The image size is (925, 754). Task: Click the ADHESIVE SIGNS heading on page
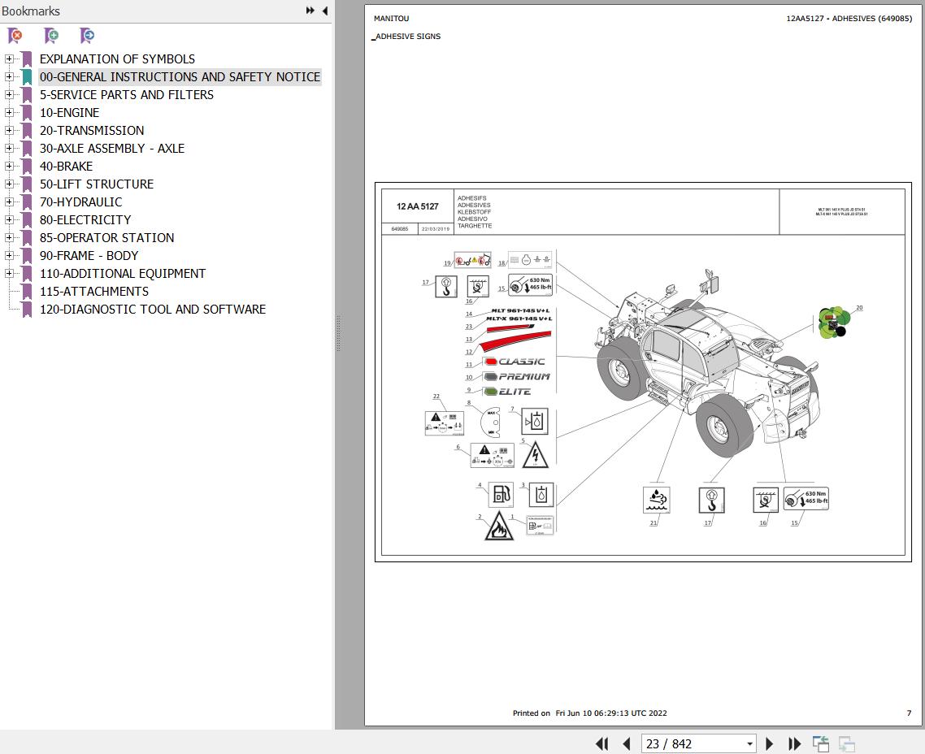(408, 37)
